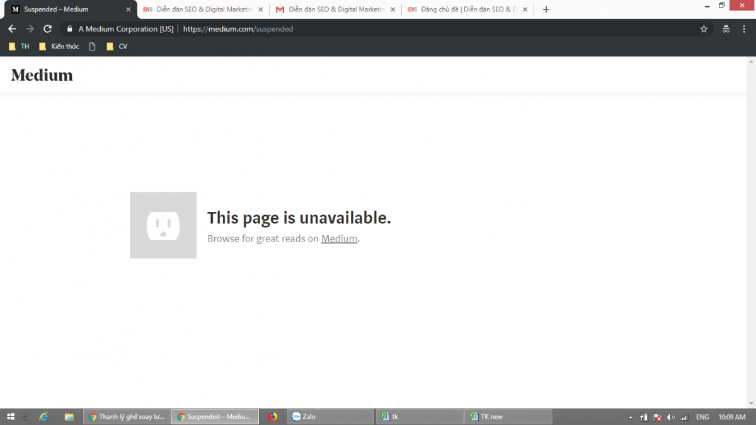Open the CV bookmarks folder

117,47
